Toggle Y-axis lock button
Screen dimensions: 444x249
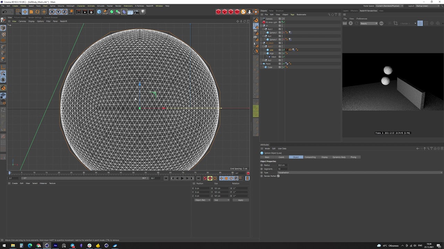pos(58,12)
